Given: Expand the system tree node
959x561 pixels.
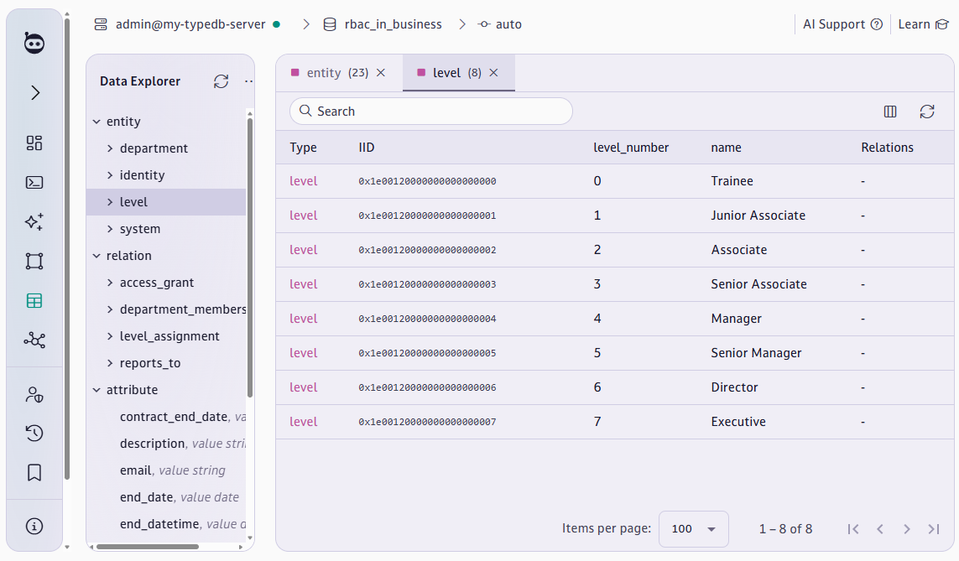Looking at the screenshot, I should point(110,229).
